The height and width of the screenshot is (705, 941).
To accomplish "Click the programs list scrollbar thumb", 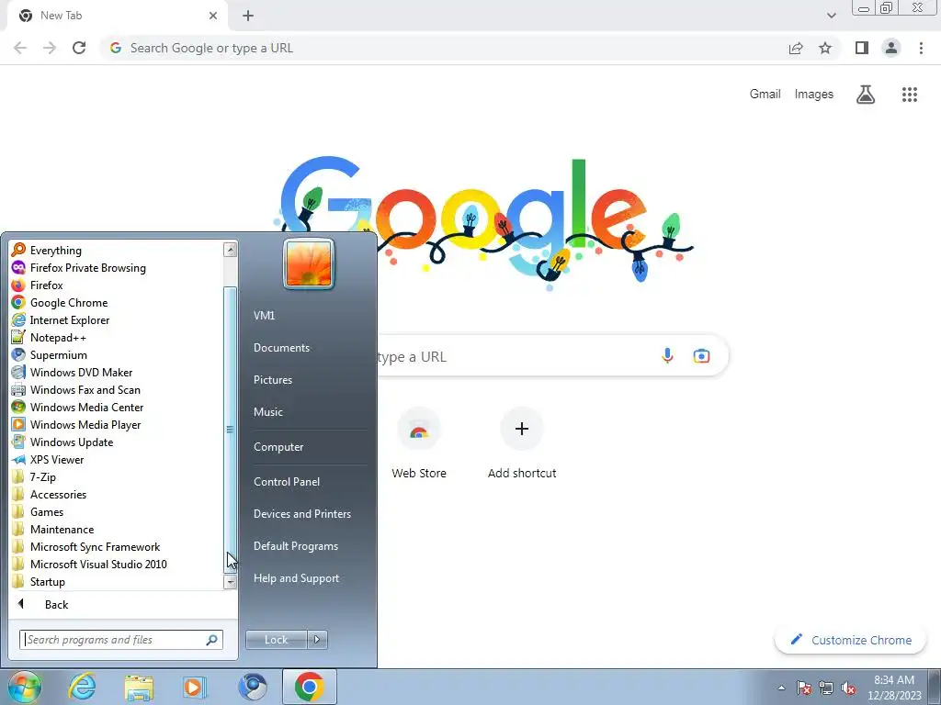I will 231,430.
